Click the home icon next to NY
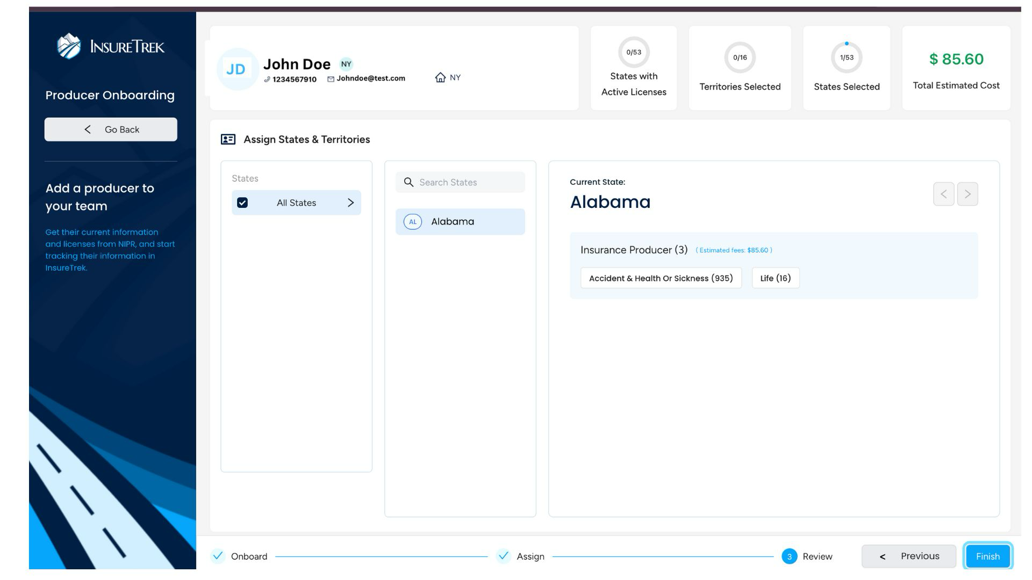Image resolution: width=1032 pixels, height=580 pixels. pos(440,77)
